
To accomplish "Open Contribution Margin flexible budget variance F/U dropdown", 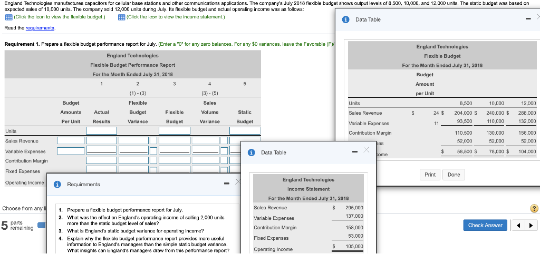I will (x=153, y=160).
